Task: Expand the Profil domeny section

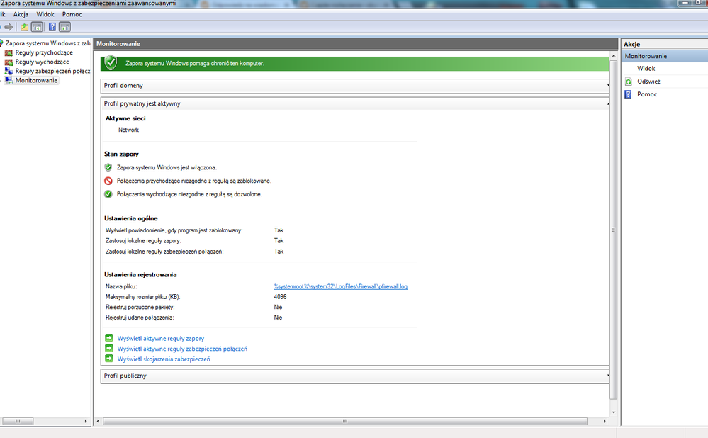Action: pyautogui.click(x=354, y=86)
